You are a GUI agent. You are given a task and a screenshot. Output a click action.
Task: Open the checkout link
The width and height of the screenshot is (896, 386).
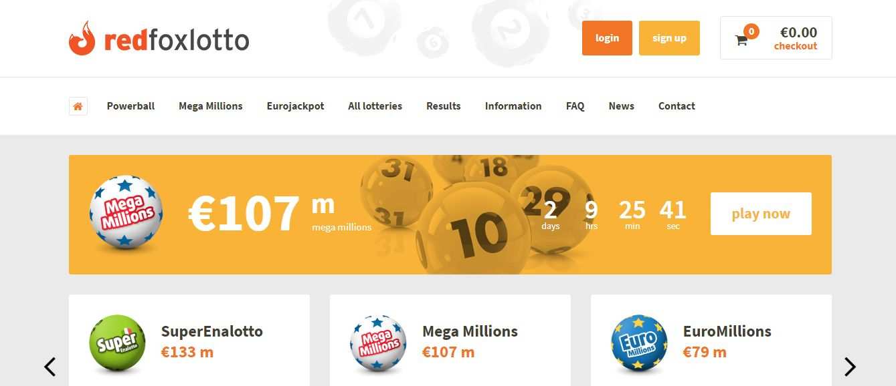coord(795,47)
